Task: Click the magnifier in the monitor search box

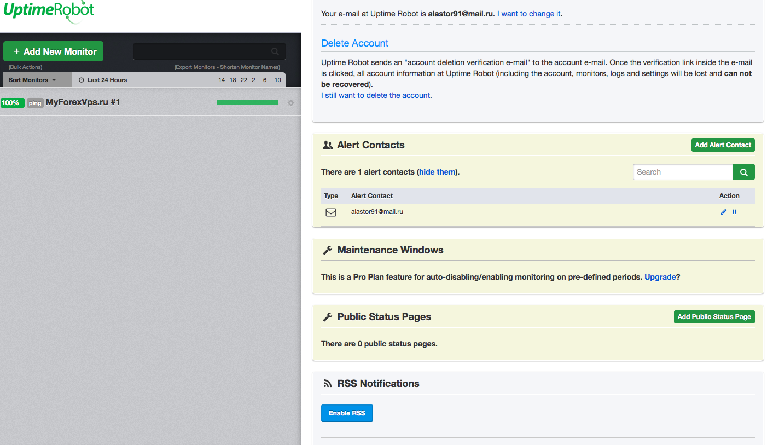Action: click(x=275, y=51)
